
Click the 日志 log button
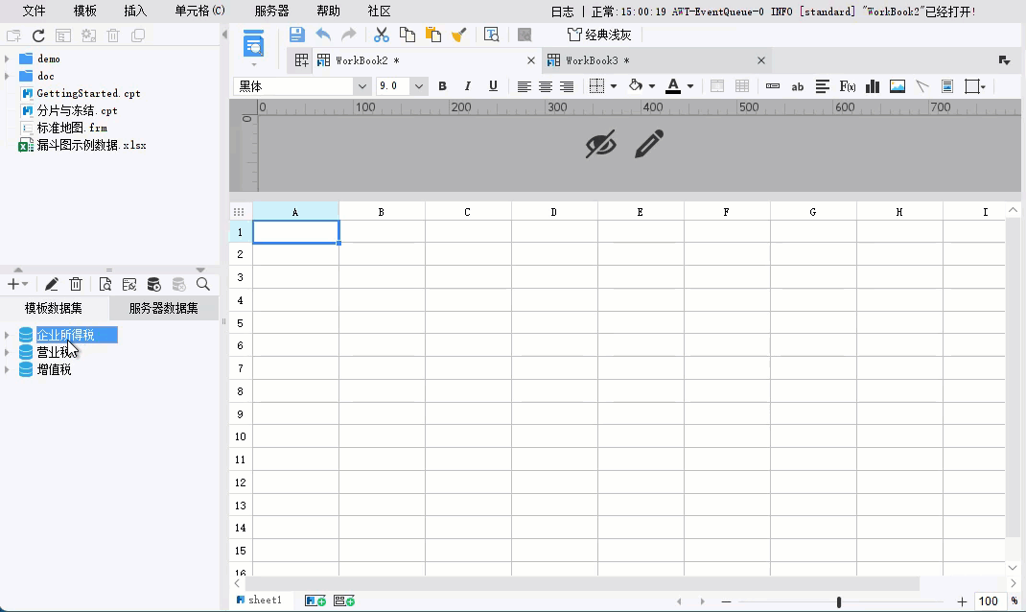pos(562,12)
